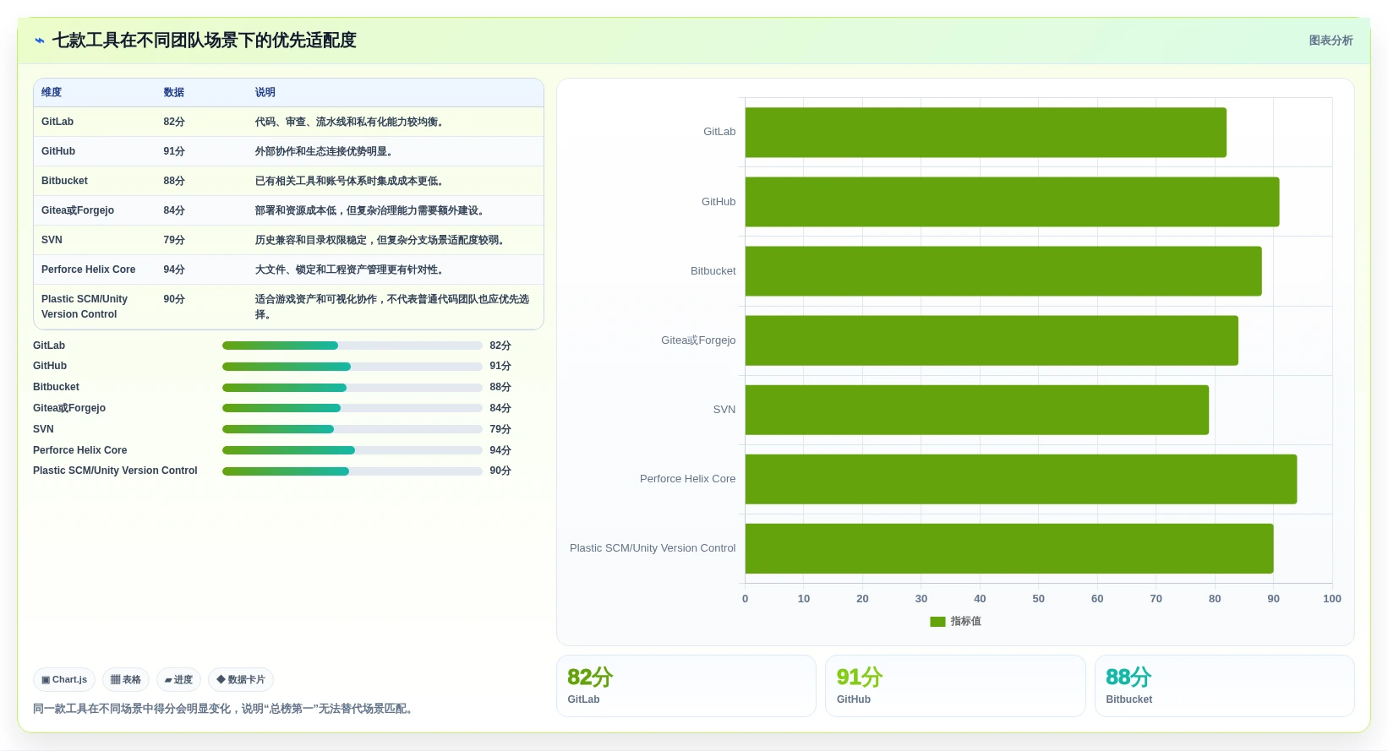Open the 82分 GitLab data card

tap(686, 686)
